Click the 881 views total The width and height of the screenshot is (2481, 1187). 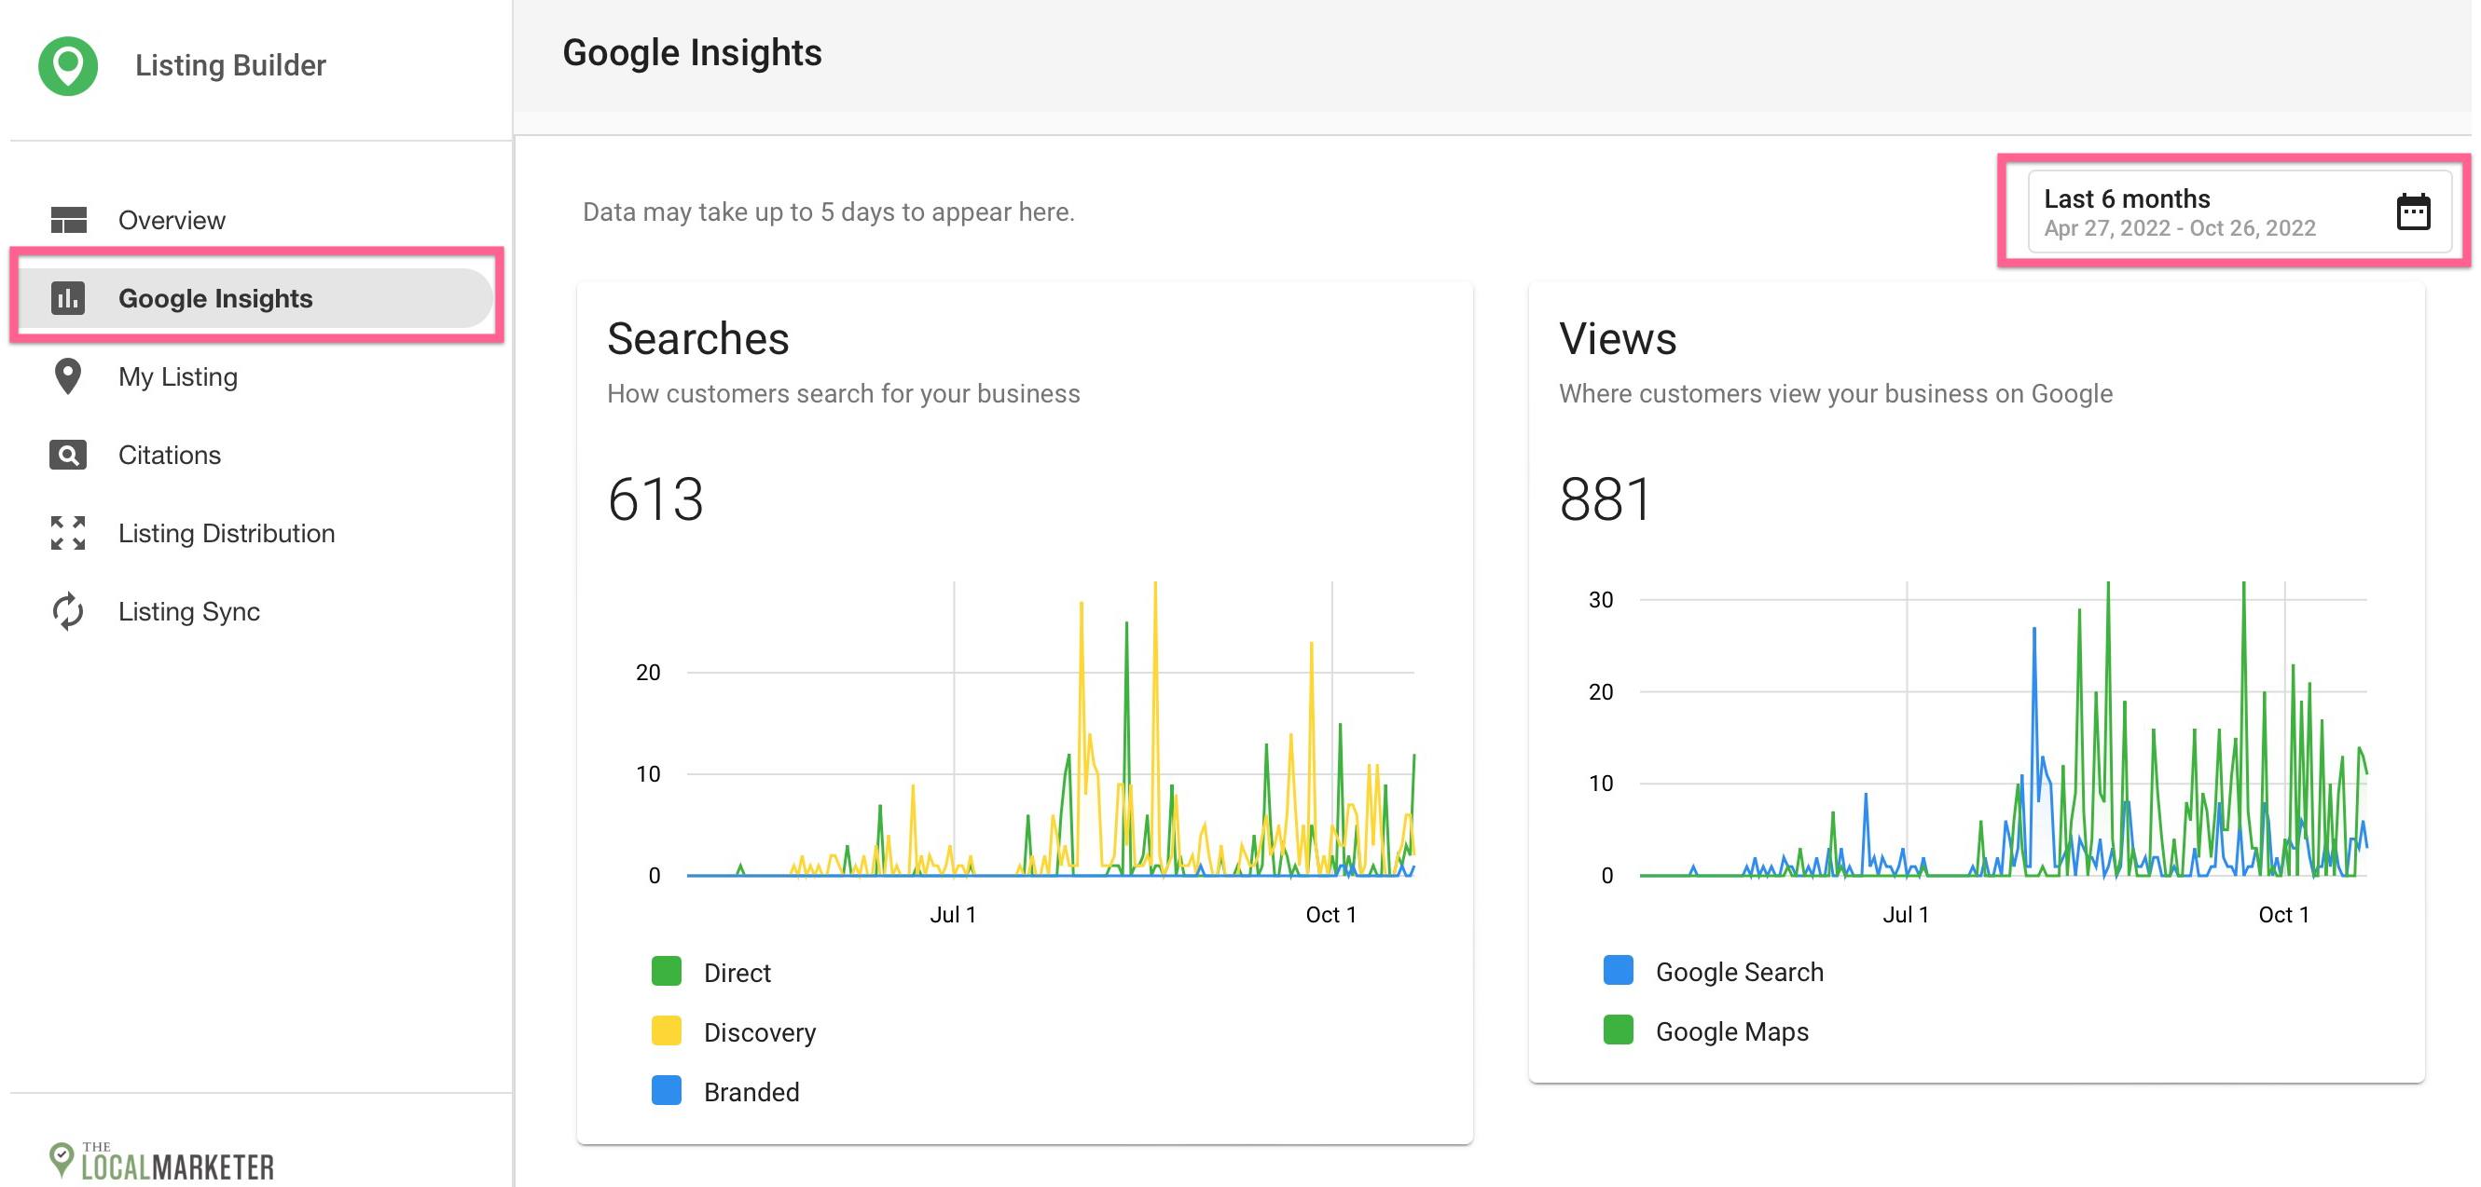[x=1606, y=499]
